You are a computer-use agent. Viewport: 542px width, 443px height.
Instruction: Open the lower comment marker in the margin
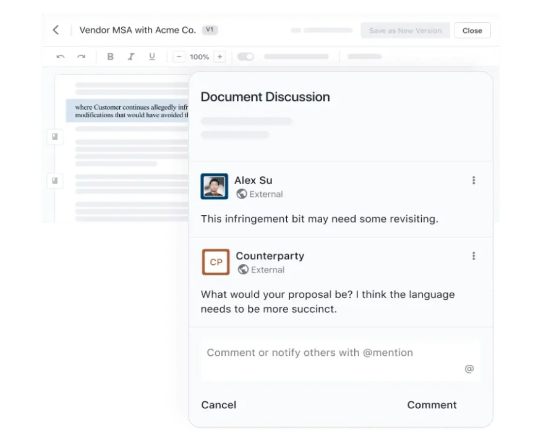coord(55,181)
